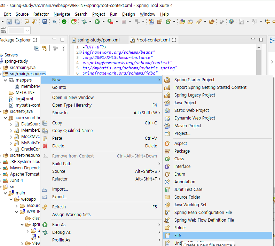Click the New Java Package toolbar icon
The width and height of the screenshot is (275, 246).
click(x=159, y=22)
